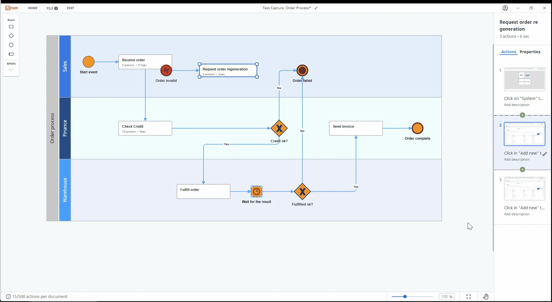Click action 3 title Click in "Add new"
This screenshot has width=552, height=302.
(524, 208)
